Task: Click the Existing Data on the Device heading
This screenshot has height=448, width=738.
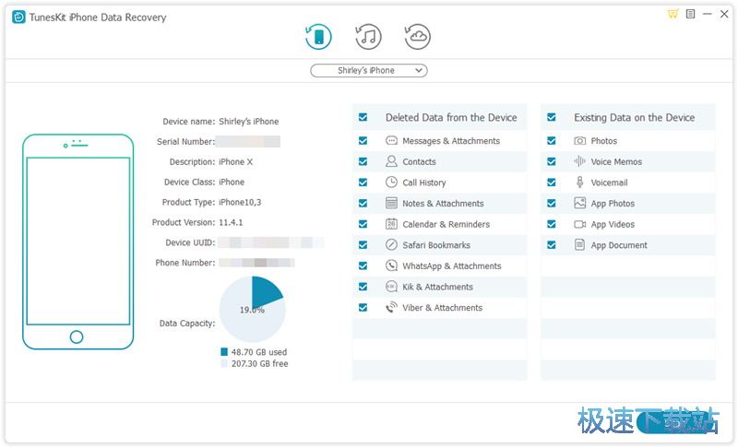Action: pos(634,117)
